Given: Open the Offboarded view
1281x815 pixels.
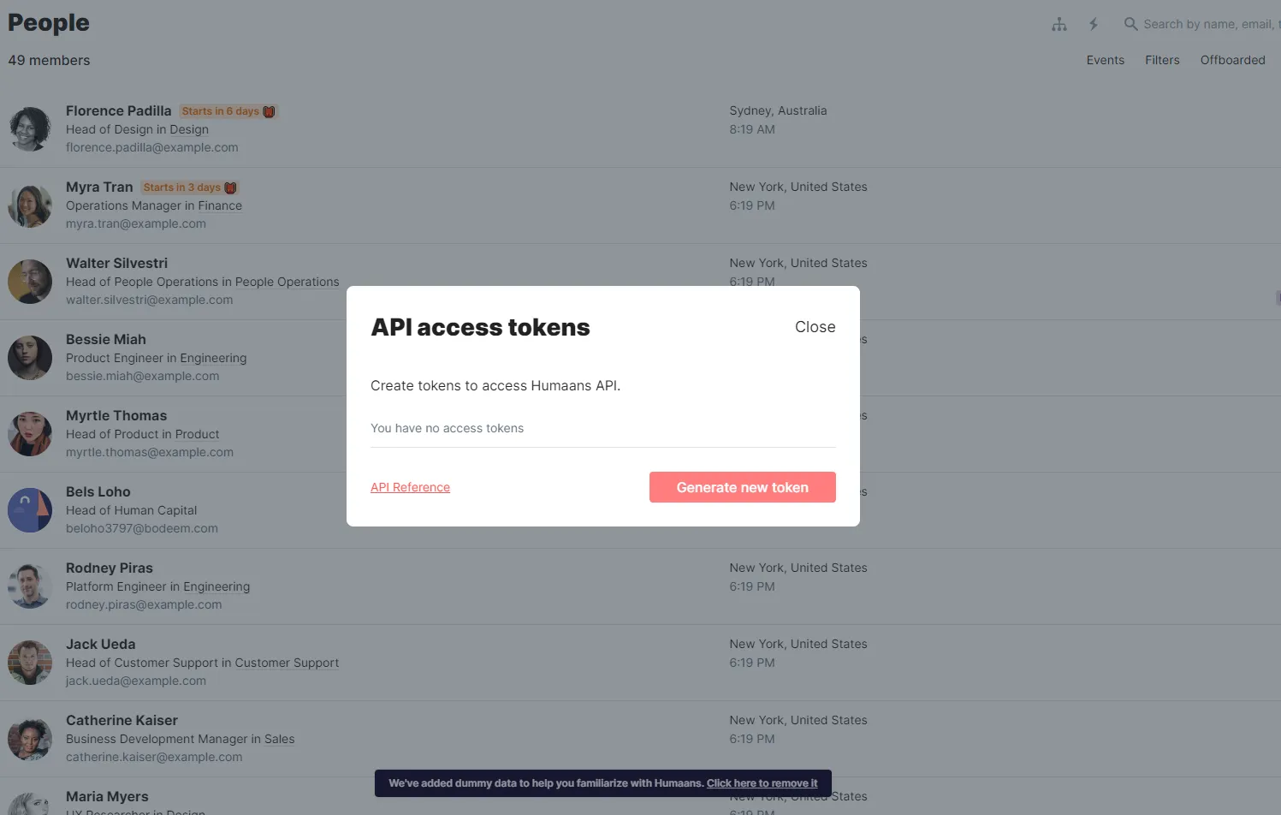Looking at the screenshot, I should [x=1232, y=60].
